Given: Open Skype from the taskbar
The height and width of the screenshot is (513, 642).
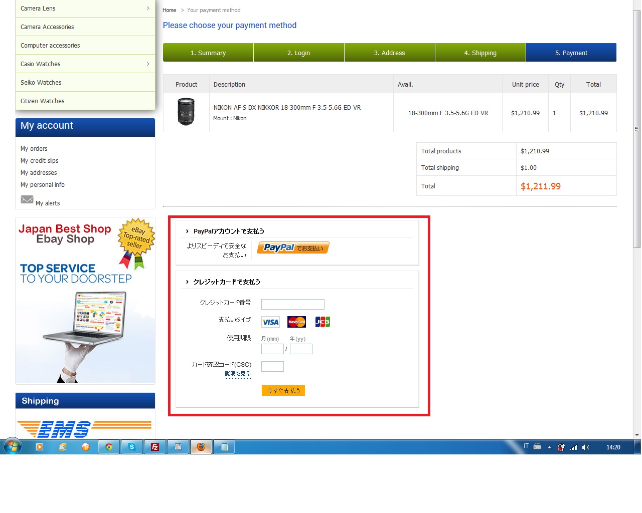Looking at the screenshot, I should [132, 447].
